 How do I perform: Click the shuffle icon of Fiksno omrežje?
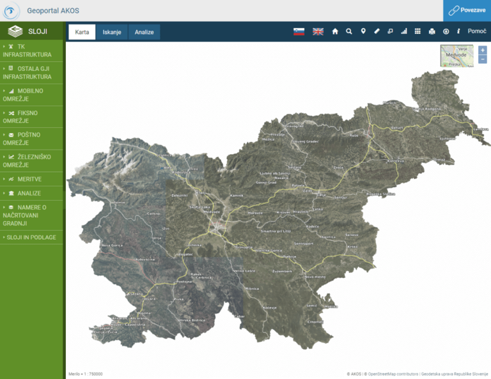click(x=12, y=113)
